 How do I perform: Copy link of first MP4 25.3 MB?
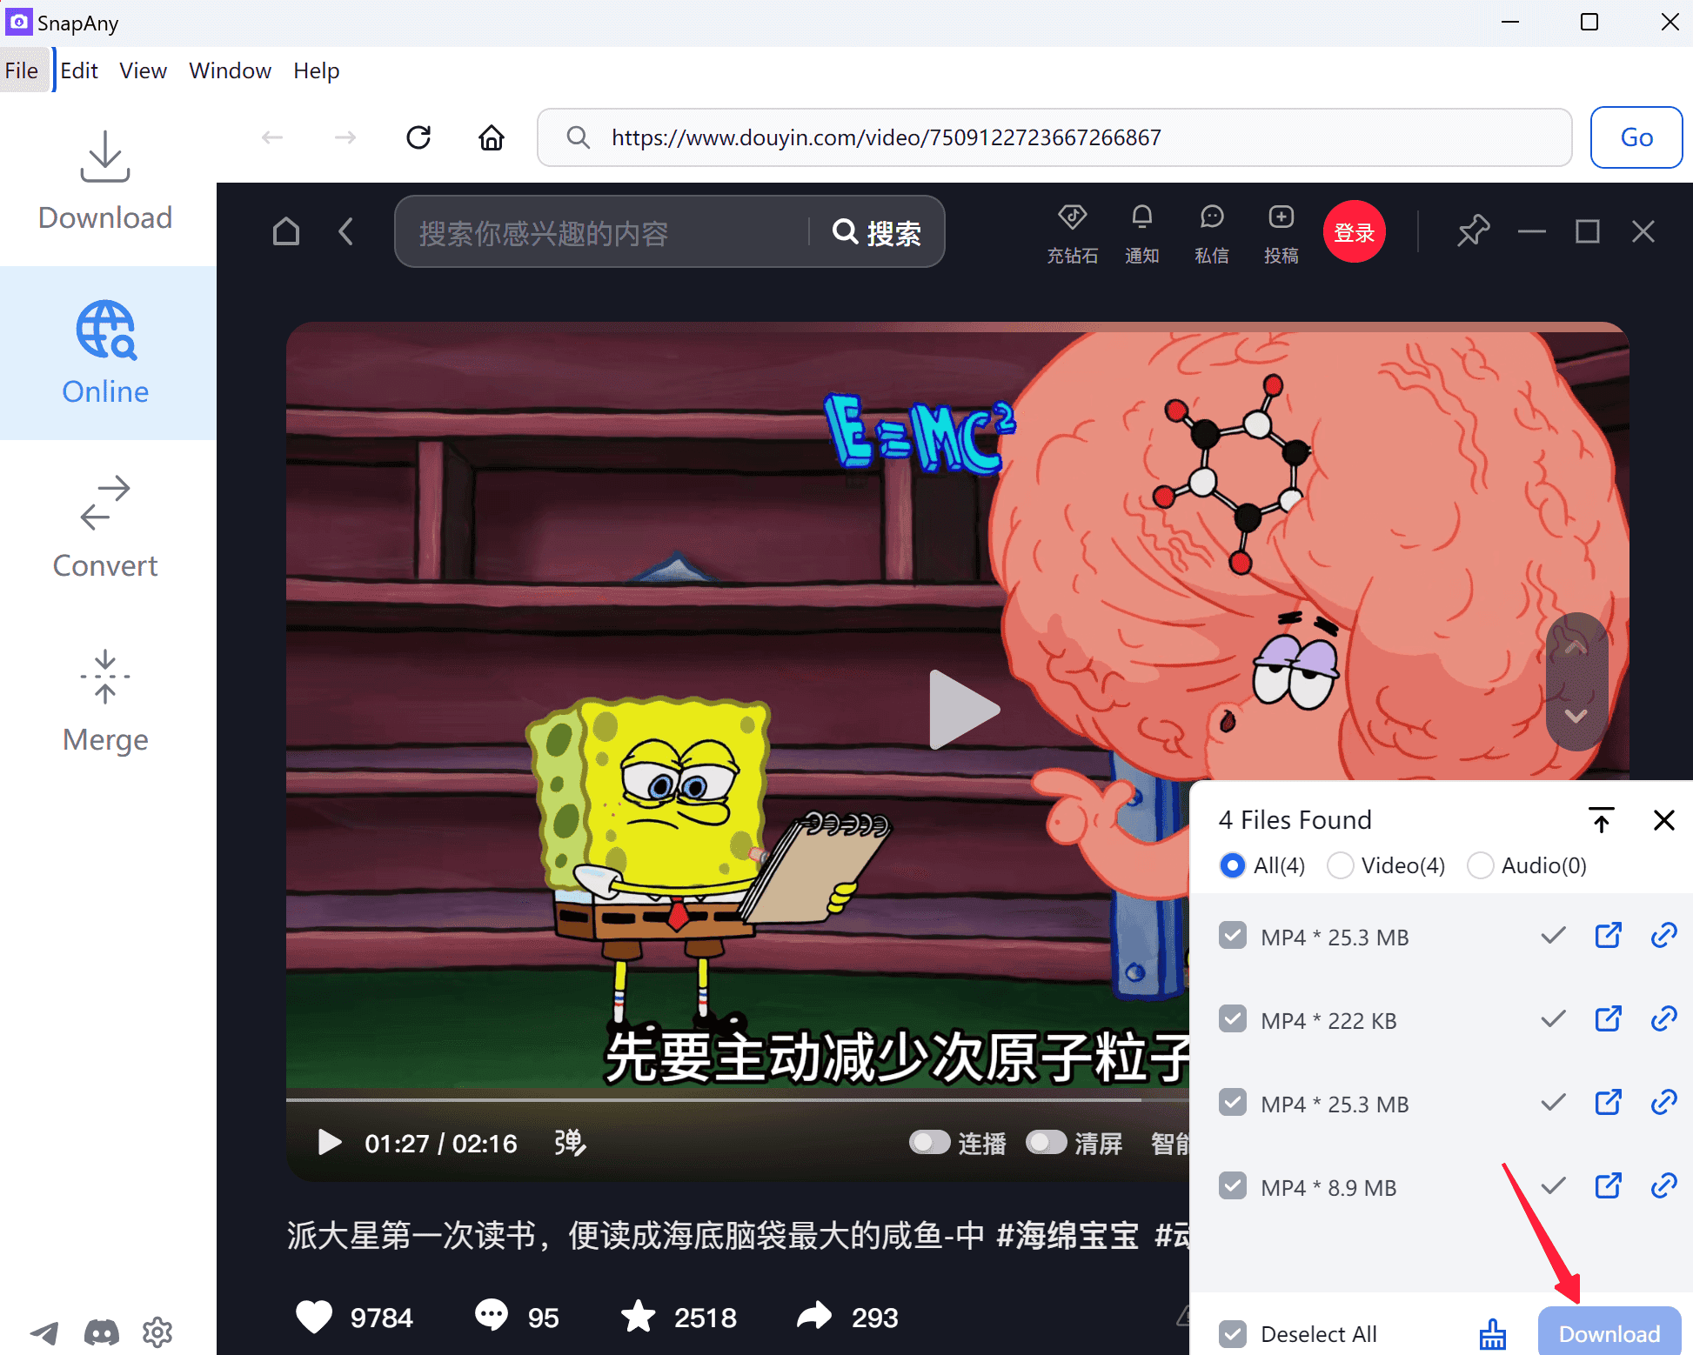pyautogui.click(x=1663, y=936)
